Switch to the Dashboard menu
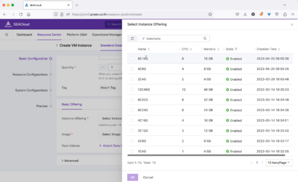 [24, 35]
